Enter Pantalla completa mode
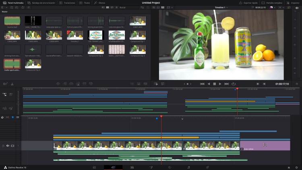This screenshot has width=302, height=170. pos(272,3)
